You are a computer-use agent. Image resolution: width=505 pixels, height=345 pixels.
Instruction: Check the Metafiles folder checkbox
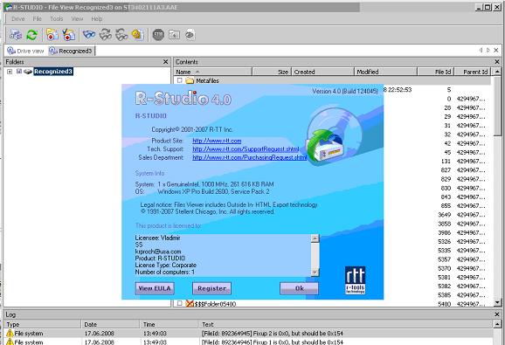coord(180,80)
